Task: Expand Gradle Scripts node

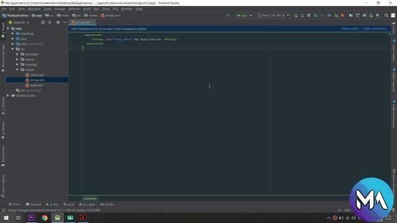Action: 8,95
